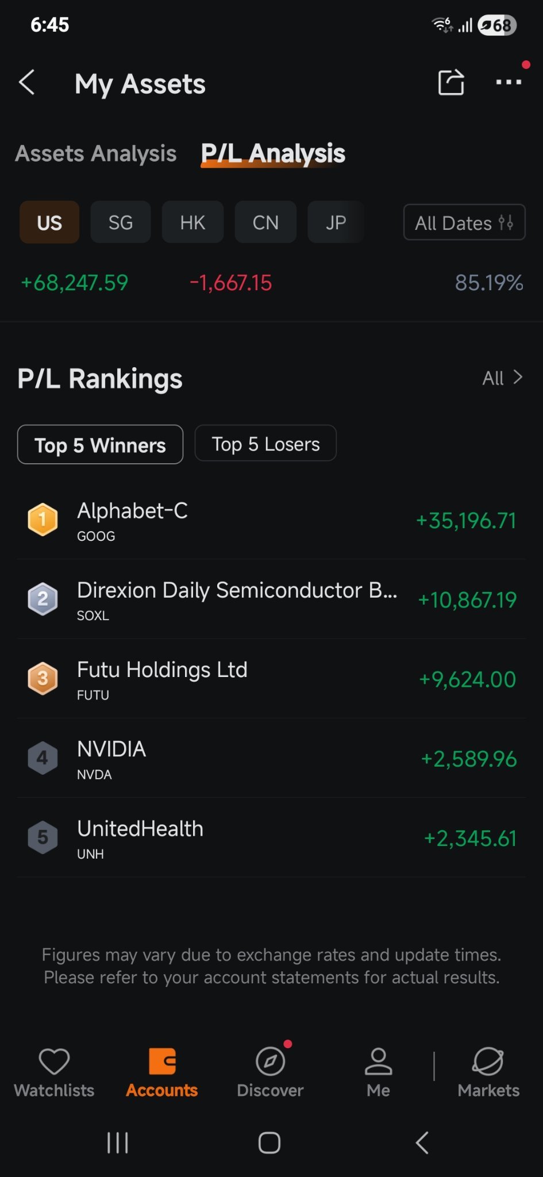Tap the back arrow beside My Assets
Image resolution: width=543 pixels, height=1177 pixels.
tap(27, 82)
